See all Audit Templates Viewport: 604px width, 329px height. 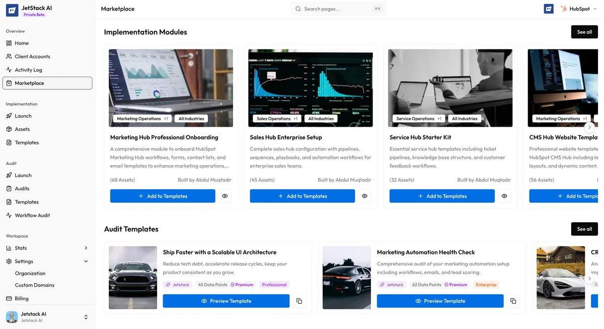point(584,229)
